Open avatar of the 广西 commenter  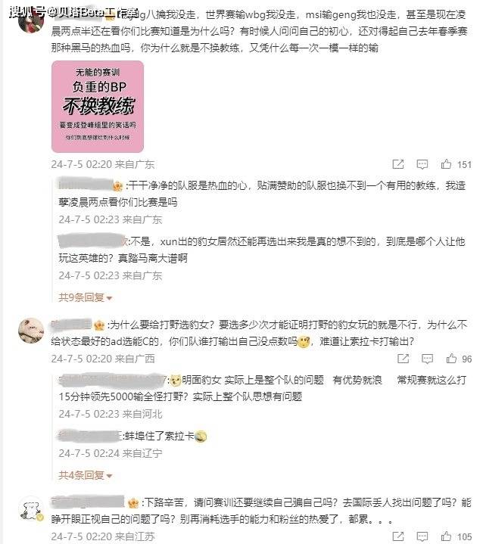tap(31, 331)
